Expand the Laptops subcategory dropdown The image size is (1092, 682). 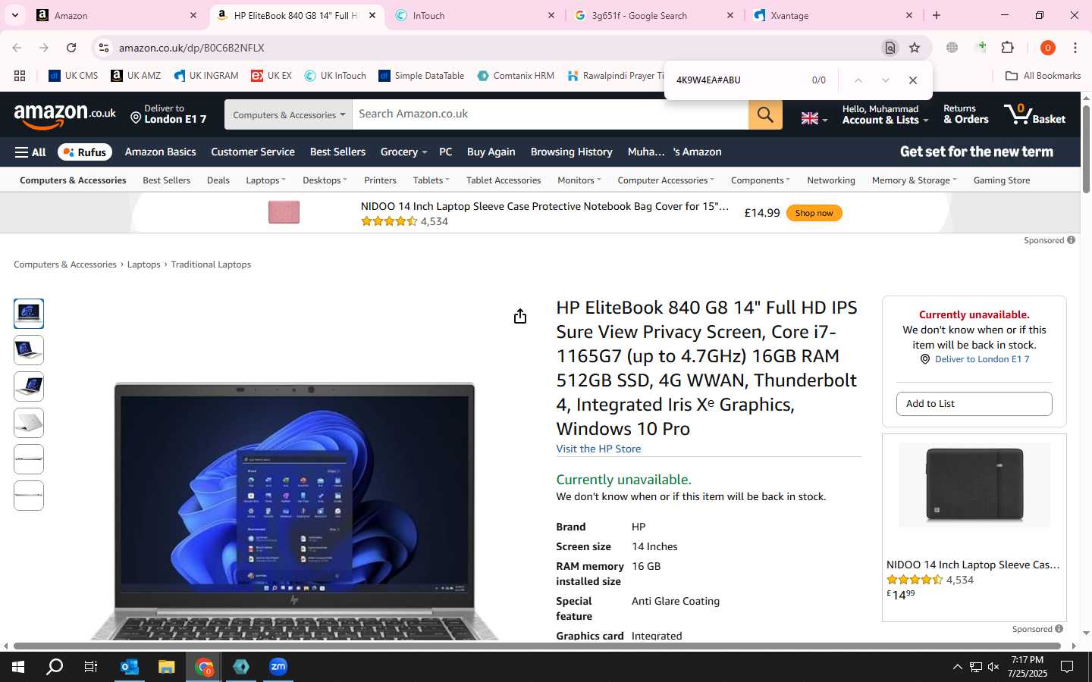coord(265,180)
